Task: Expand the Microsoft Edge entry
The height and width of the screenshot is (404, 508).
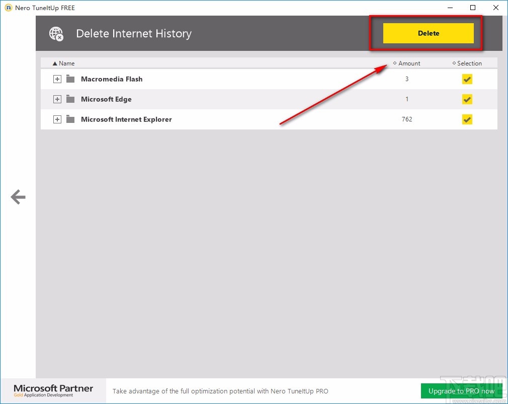Action: (x=57, y=99)
